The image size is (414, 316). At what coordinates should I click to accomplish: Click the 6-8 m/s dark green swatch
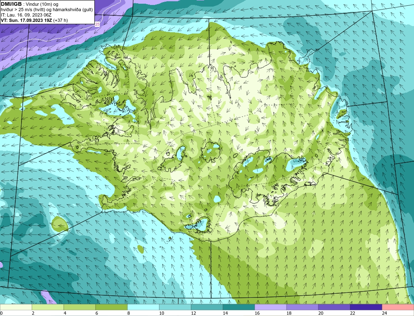coord(111,307)
